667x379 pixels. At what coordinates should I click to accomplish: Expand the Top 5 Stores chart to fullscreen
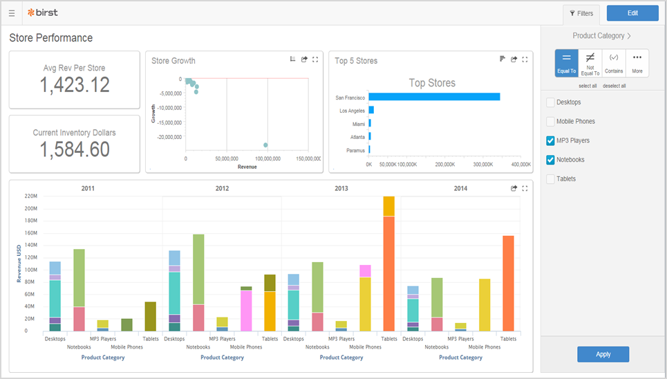point(525,59)
